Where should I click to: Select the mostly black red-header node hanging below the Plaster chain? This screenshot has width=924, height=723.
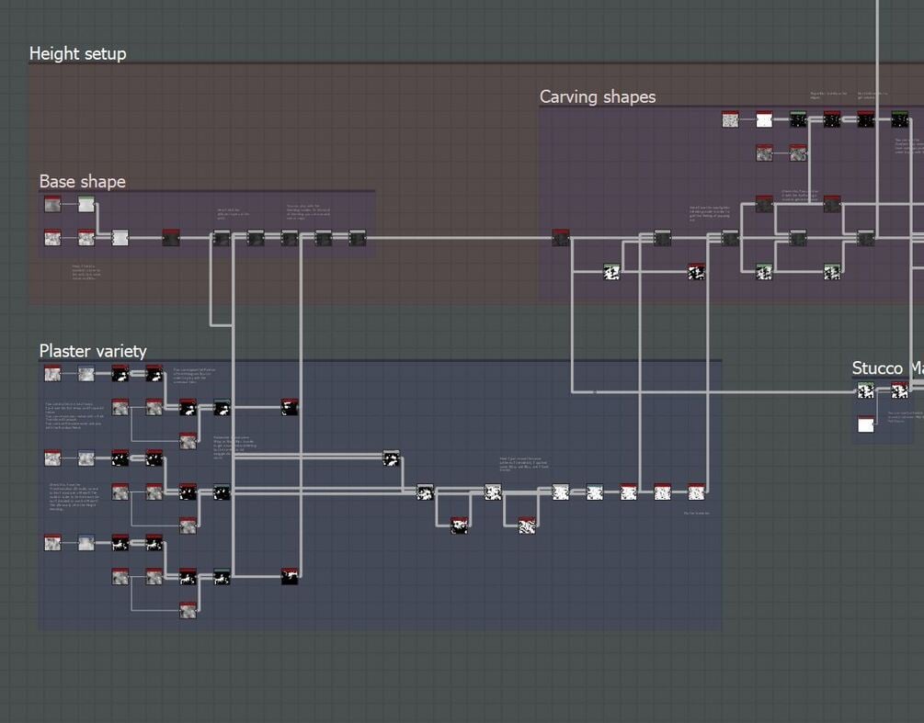(459, 525)
